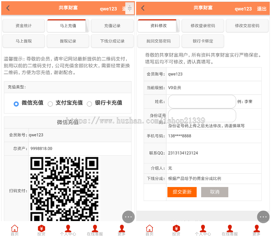
Task: Select 微信充值 radio button
Action: pyautogui.click(x=16, y=104)
